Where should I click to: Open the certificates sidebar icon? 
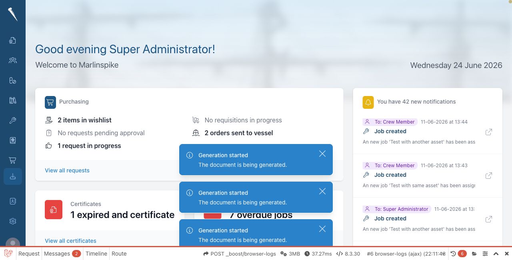pos(13,40)
